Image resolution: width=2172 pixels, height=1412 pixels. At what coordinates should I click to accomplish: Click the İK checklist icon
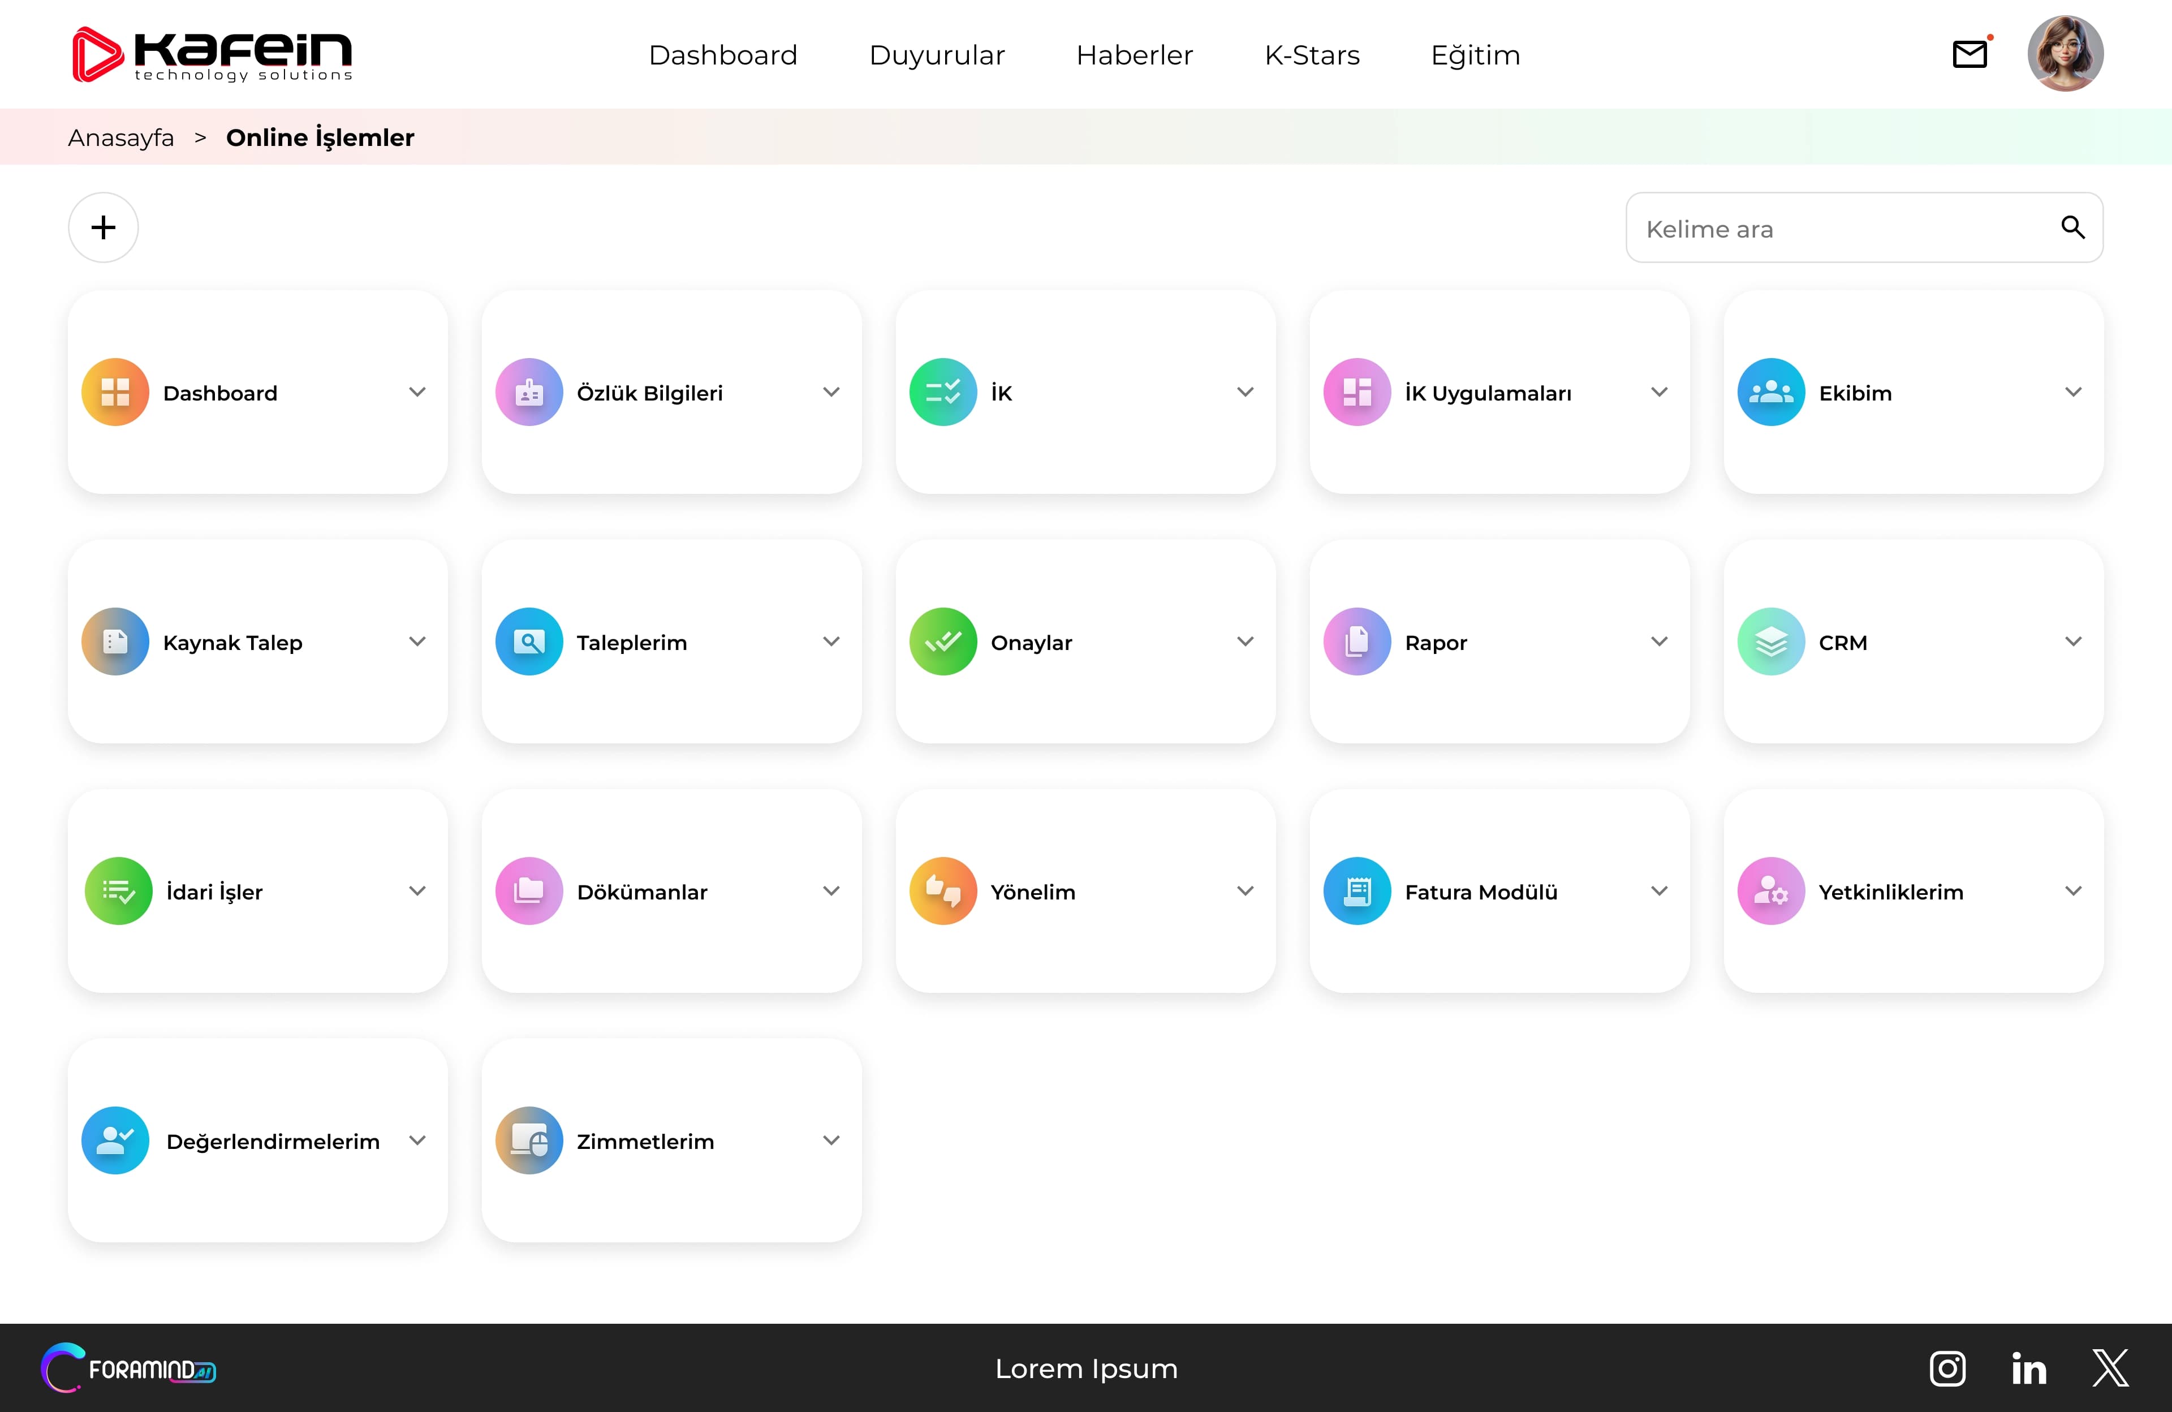coord(943,393)
